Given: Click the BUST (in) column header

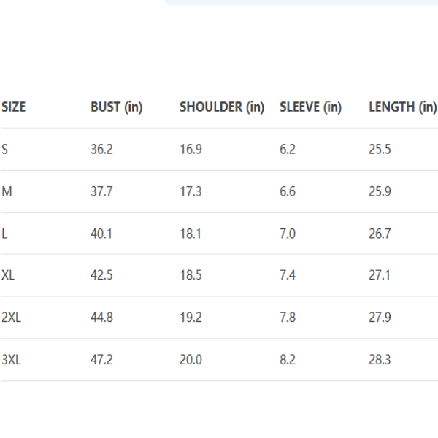Looking at the screenshot, I should click(x=116, y=107).
